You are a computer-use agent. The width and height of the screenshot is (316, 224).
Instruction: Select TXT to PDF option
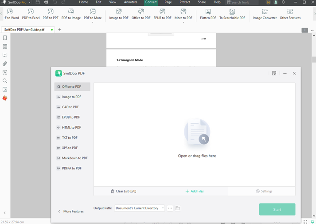click(72, 138)
